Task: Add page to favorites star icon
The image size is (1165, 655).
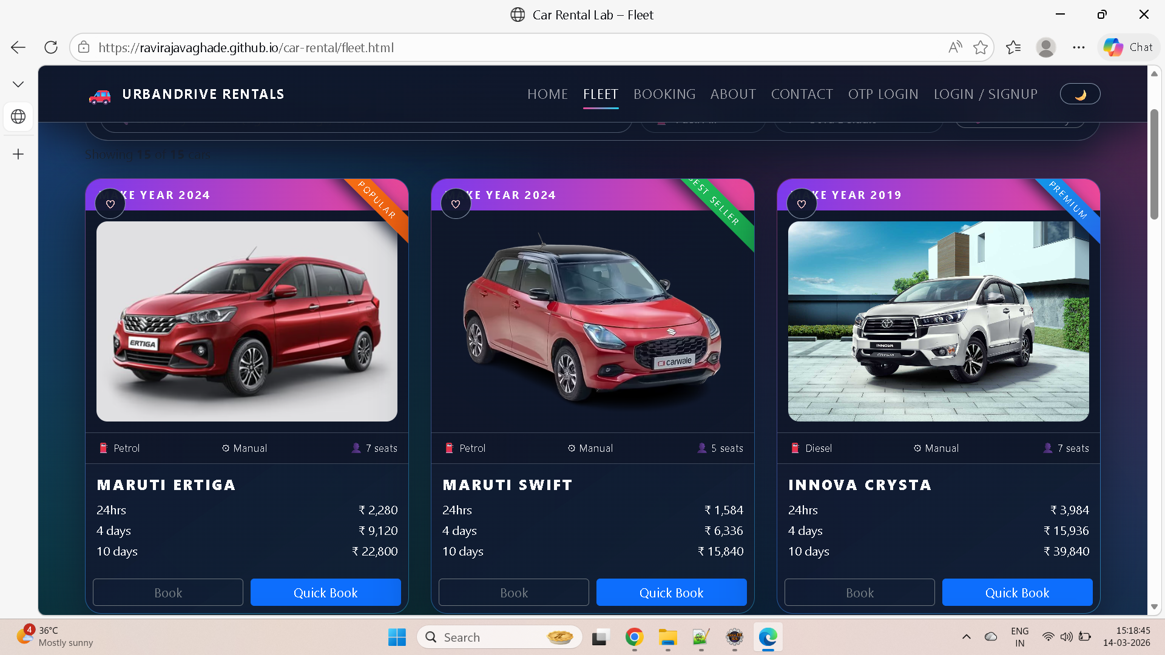Action: 981,47
